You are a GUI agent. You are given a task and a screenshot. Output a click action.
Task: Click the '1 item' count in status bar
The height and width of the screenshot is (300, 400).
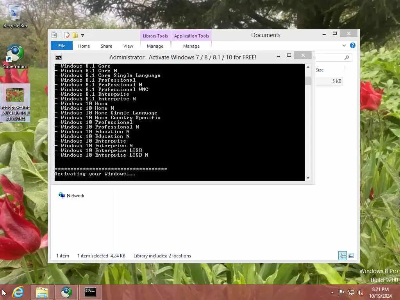click(x=63, y=256)
